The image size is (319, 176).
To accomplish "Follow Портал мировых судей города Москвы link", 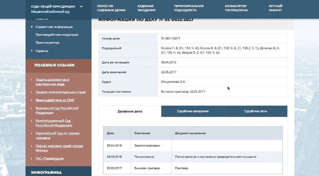I will click(x=59, y=148).
